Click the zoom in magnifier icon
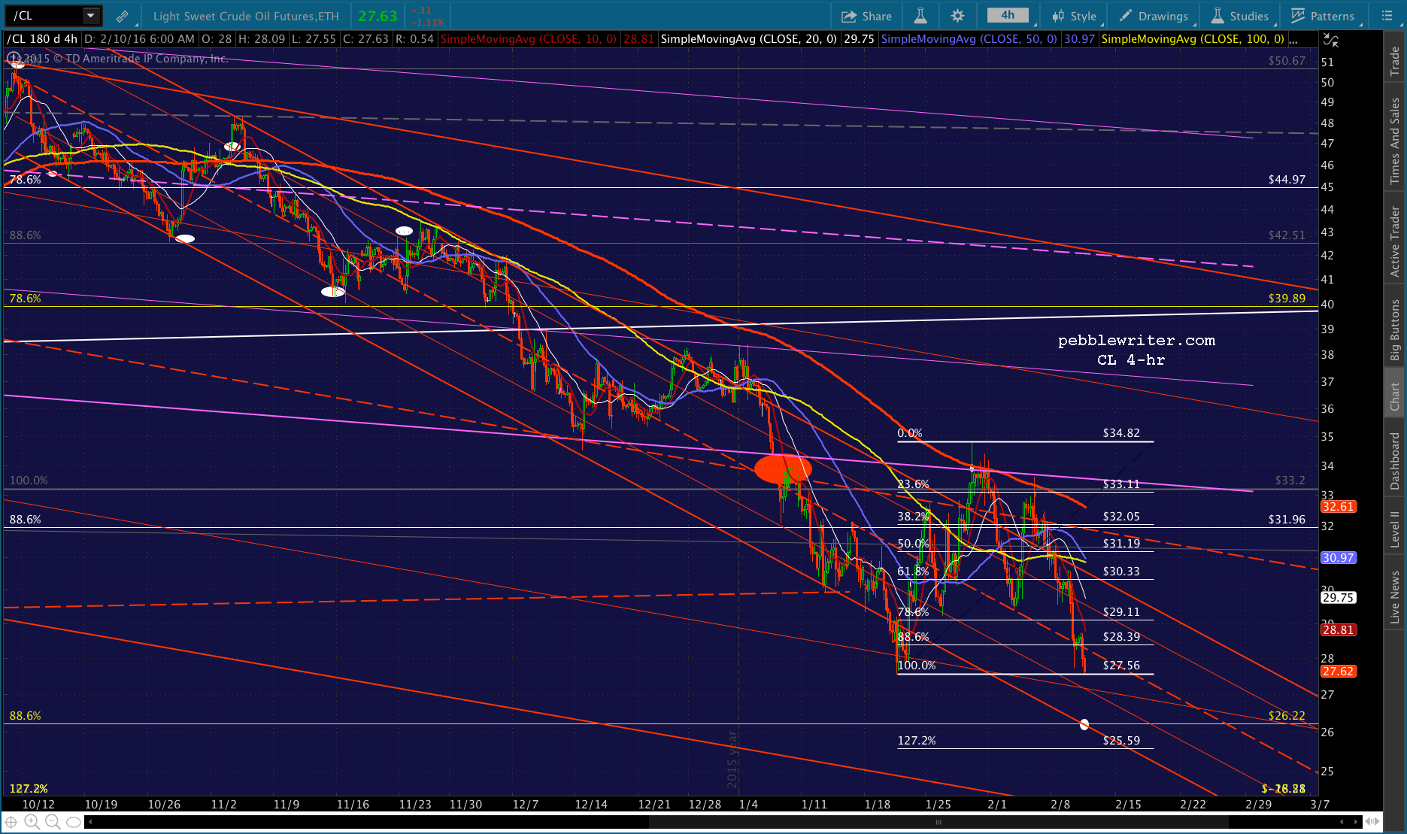 (32, 822)
